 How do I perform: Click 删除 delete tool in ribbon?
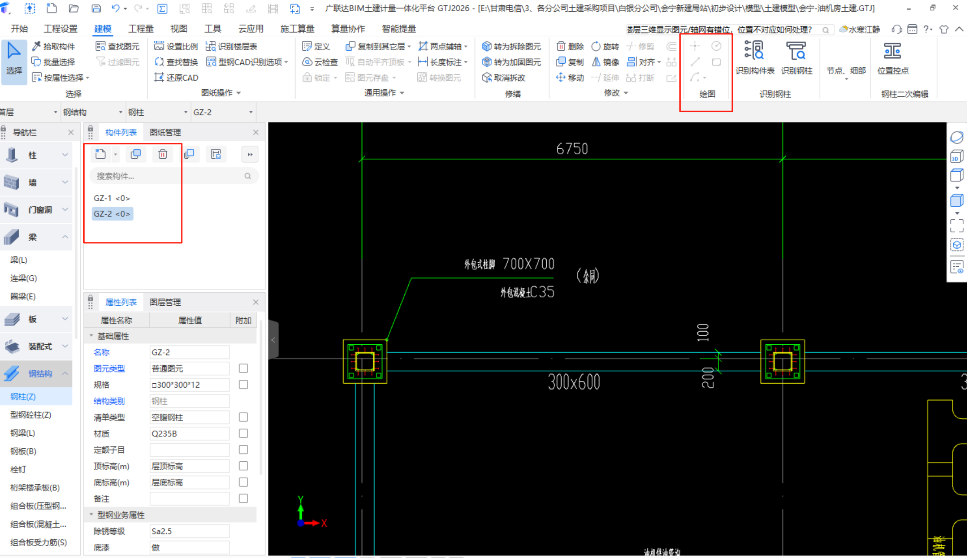point(570,46)
